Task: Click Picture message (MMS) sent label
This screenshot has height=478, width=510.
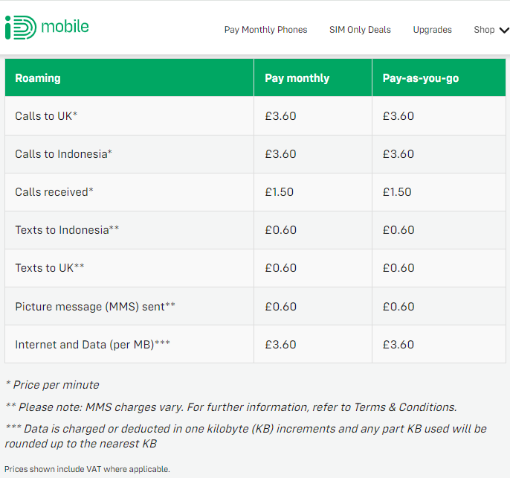Action: tap(95, 307)
